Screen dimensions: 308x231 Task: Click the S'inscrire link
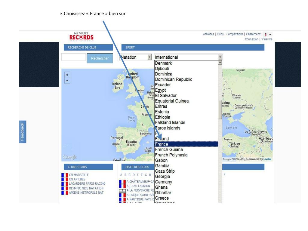[267, 39]
